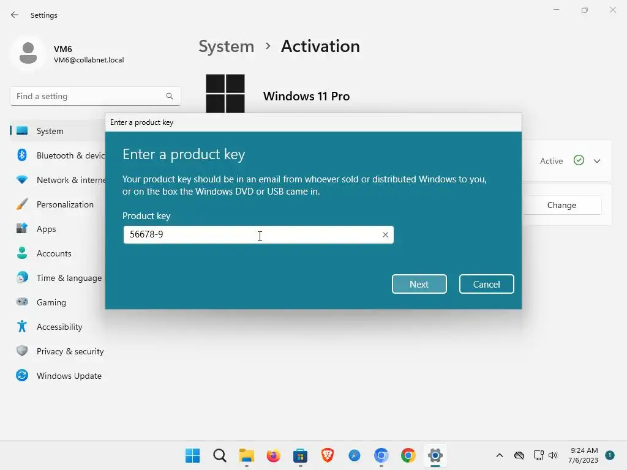Go back with the Settings back arrow
Screen dimensions: 627x470
(15, 15)
